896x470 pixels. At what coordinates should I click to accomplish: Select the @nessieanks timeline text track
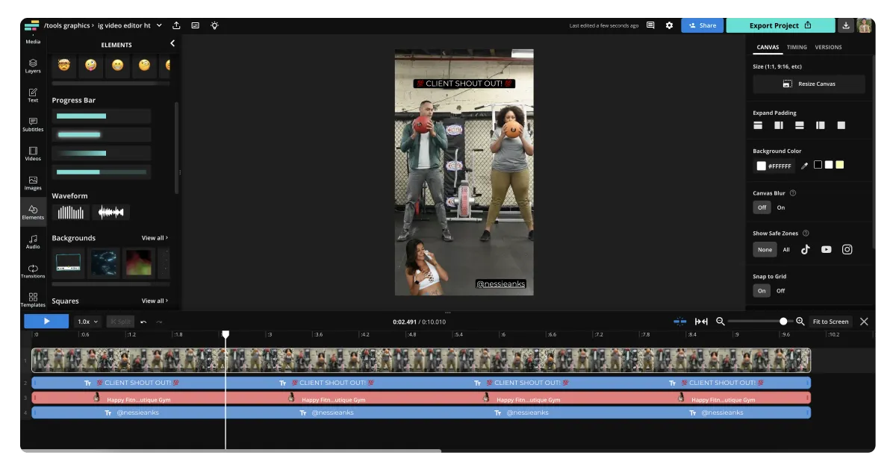pyautogui.click(x=421, y=413)
